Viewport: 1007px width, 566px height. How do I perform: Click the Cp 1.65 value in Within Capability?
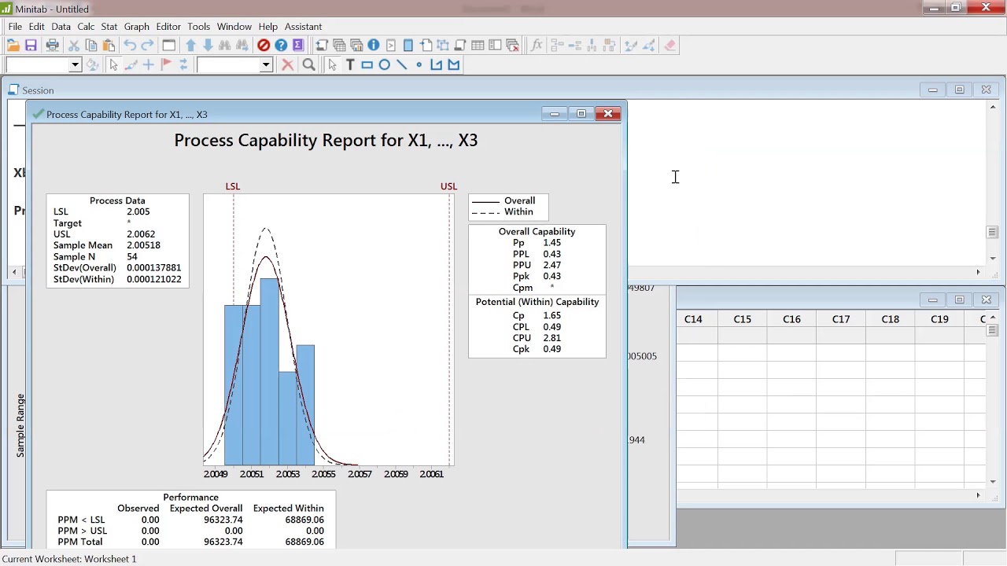coord(551,315)
